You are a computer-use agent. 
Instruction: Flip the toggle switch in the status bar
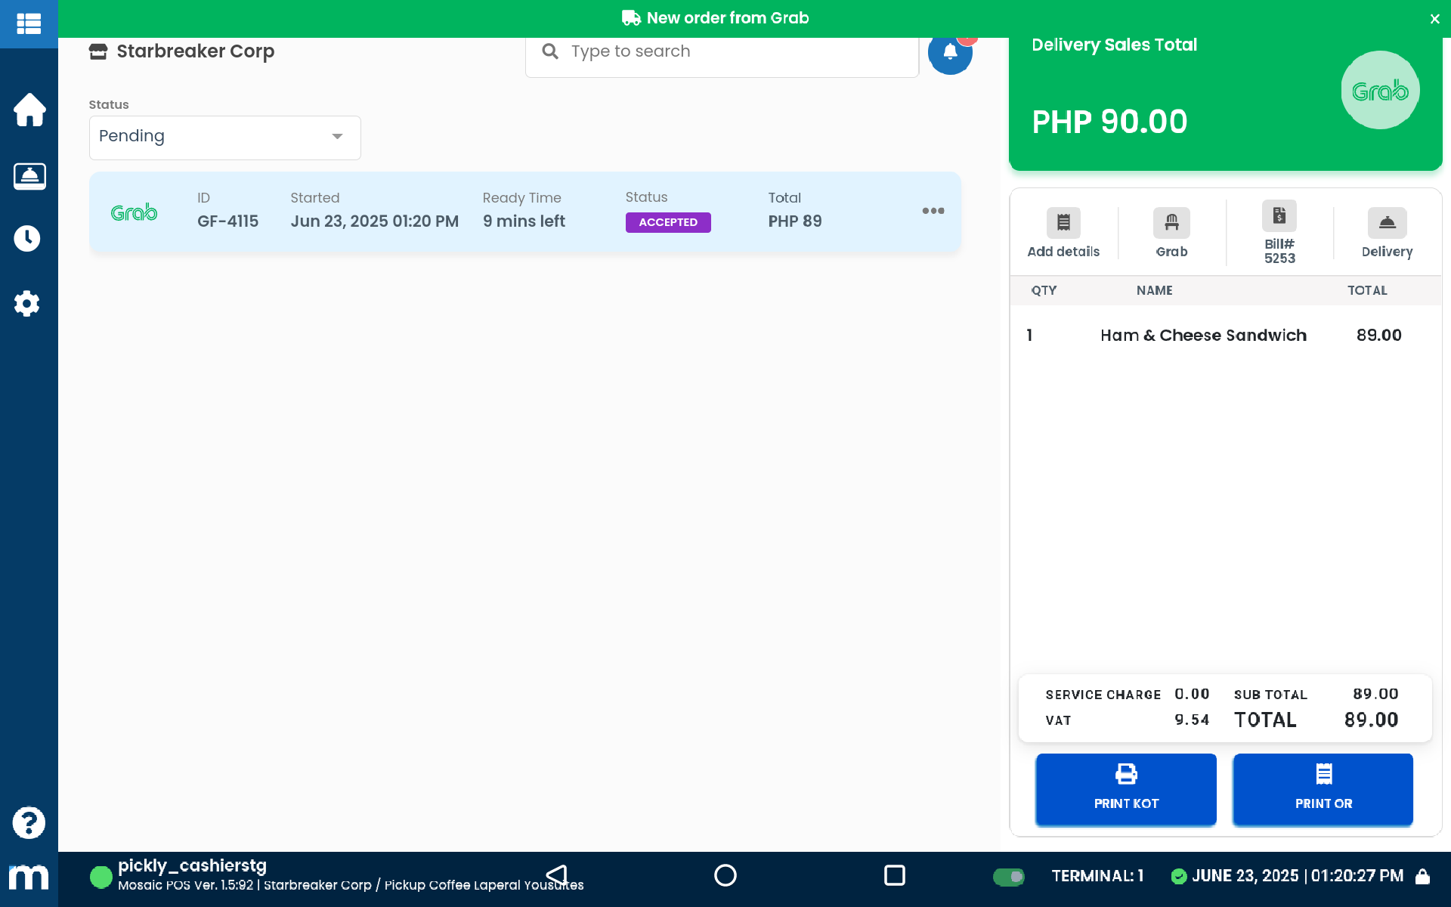(x=1009, y=877)
